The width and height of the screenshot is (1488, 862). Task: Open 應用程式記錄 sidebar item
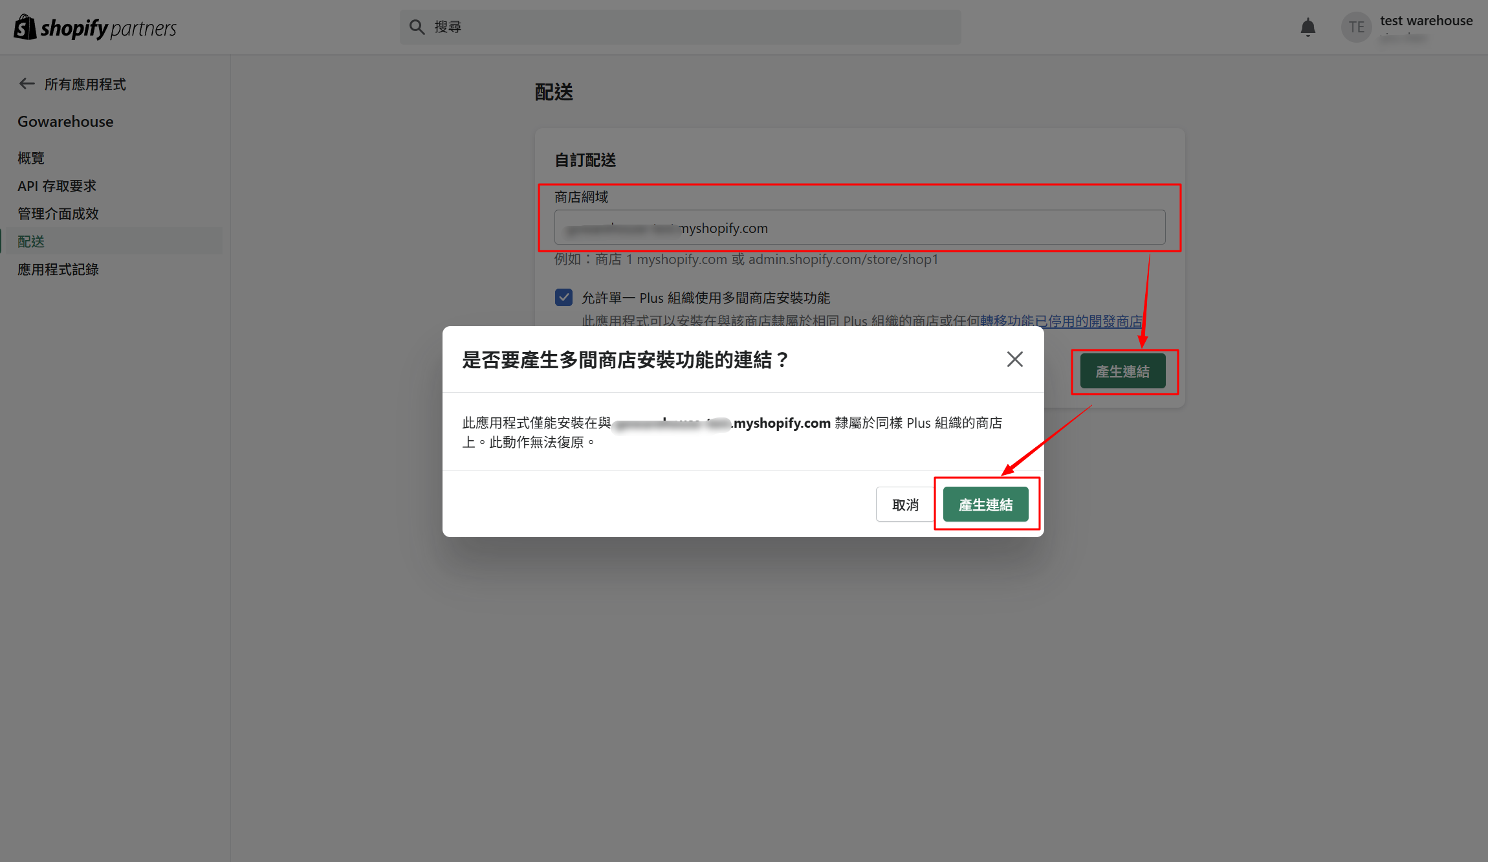click(x=58, y=269)
